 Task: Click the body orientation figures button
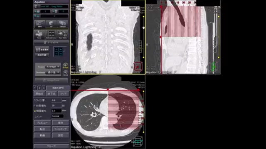(42, 50)
